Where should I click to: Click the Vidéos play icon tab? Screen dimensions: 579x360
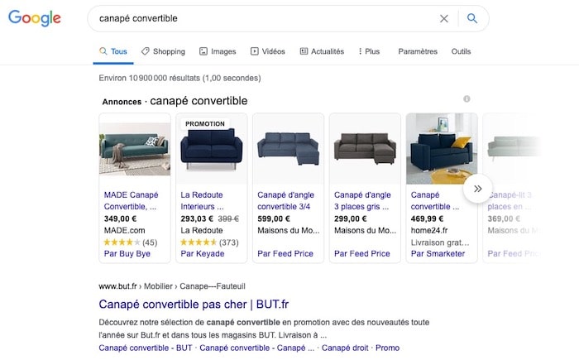[255, 51]
